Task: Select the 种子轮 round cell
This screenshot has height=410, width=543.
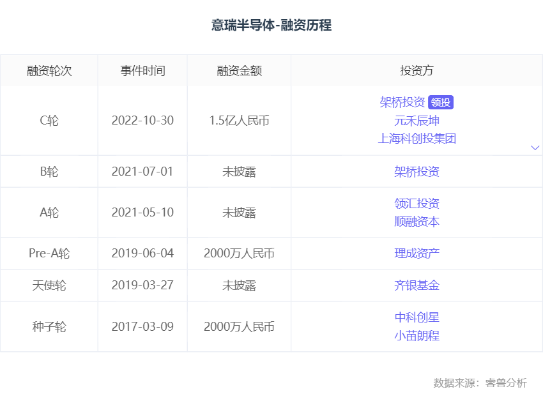Action: [49, 326]
